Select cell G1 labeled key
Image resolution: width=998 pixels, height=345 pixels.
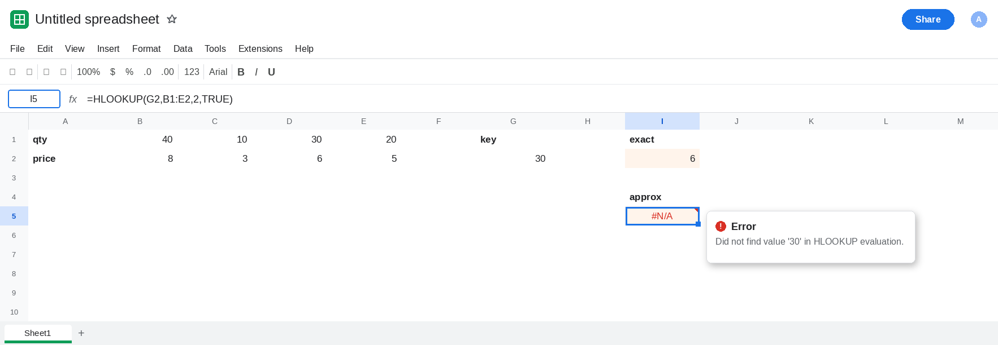coord(513,139)
